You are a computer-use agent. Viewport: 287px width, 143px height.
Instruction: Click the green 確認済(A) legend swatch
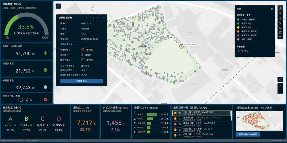pyautogui.click(x=238, y=23)
